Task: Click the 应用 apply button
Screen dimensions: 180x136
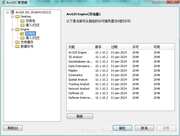Action: click(166, 128)
